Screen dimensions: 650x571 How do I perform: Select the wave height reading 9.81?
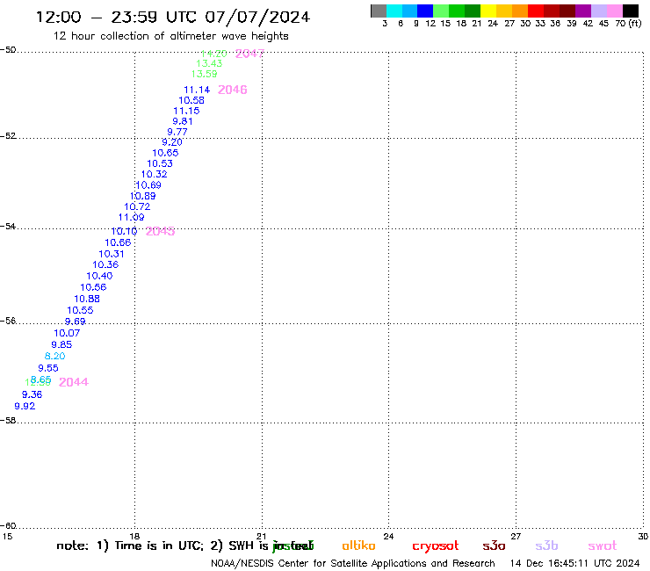(x=183, y=121)
